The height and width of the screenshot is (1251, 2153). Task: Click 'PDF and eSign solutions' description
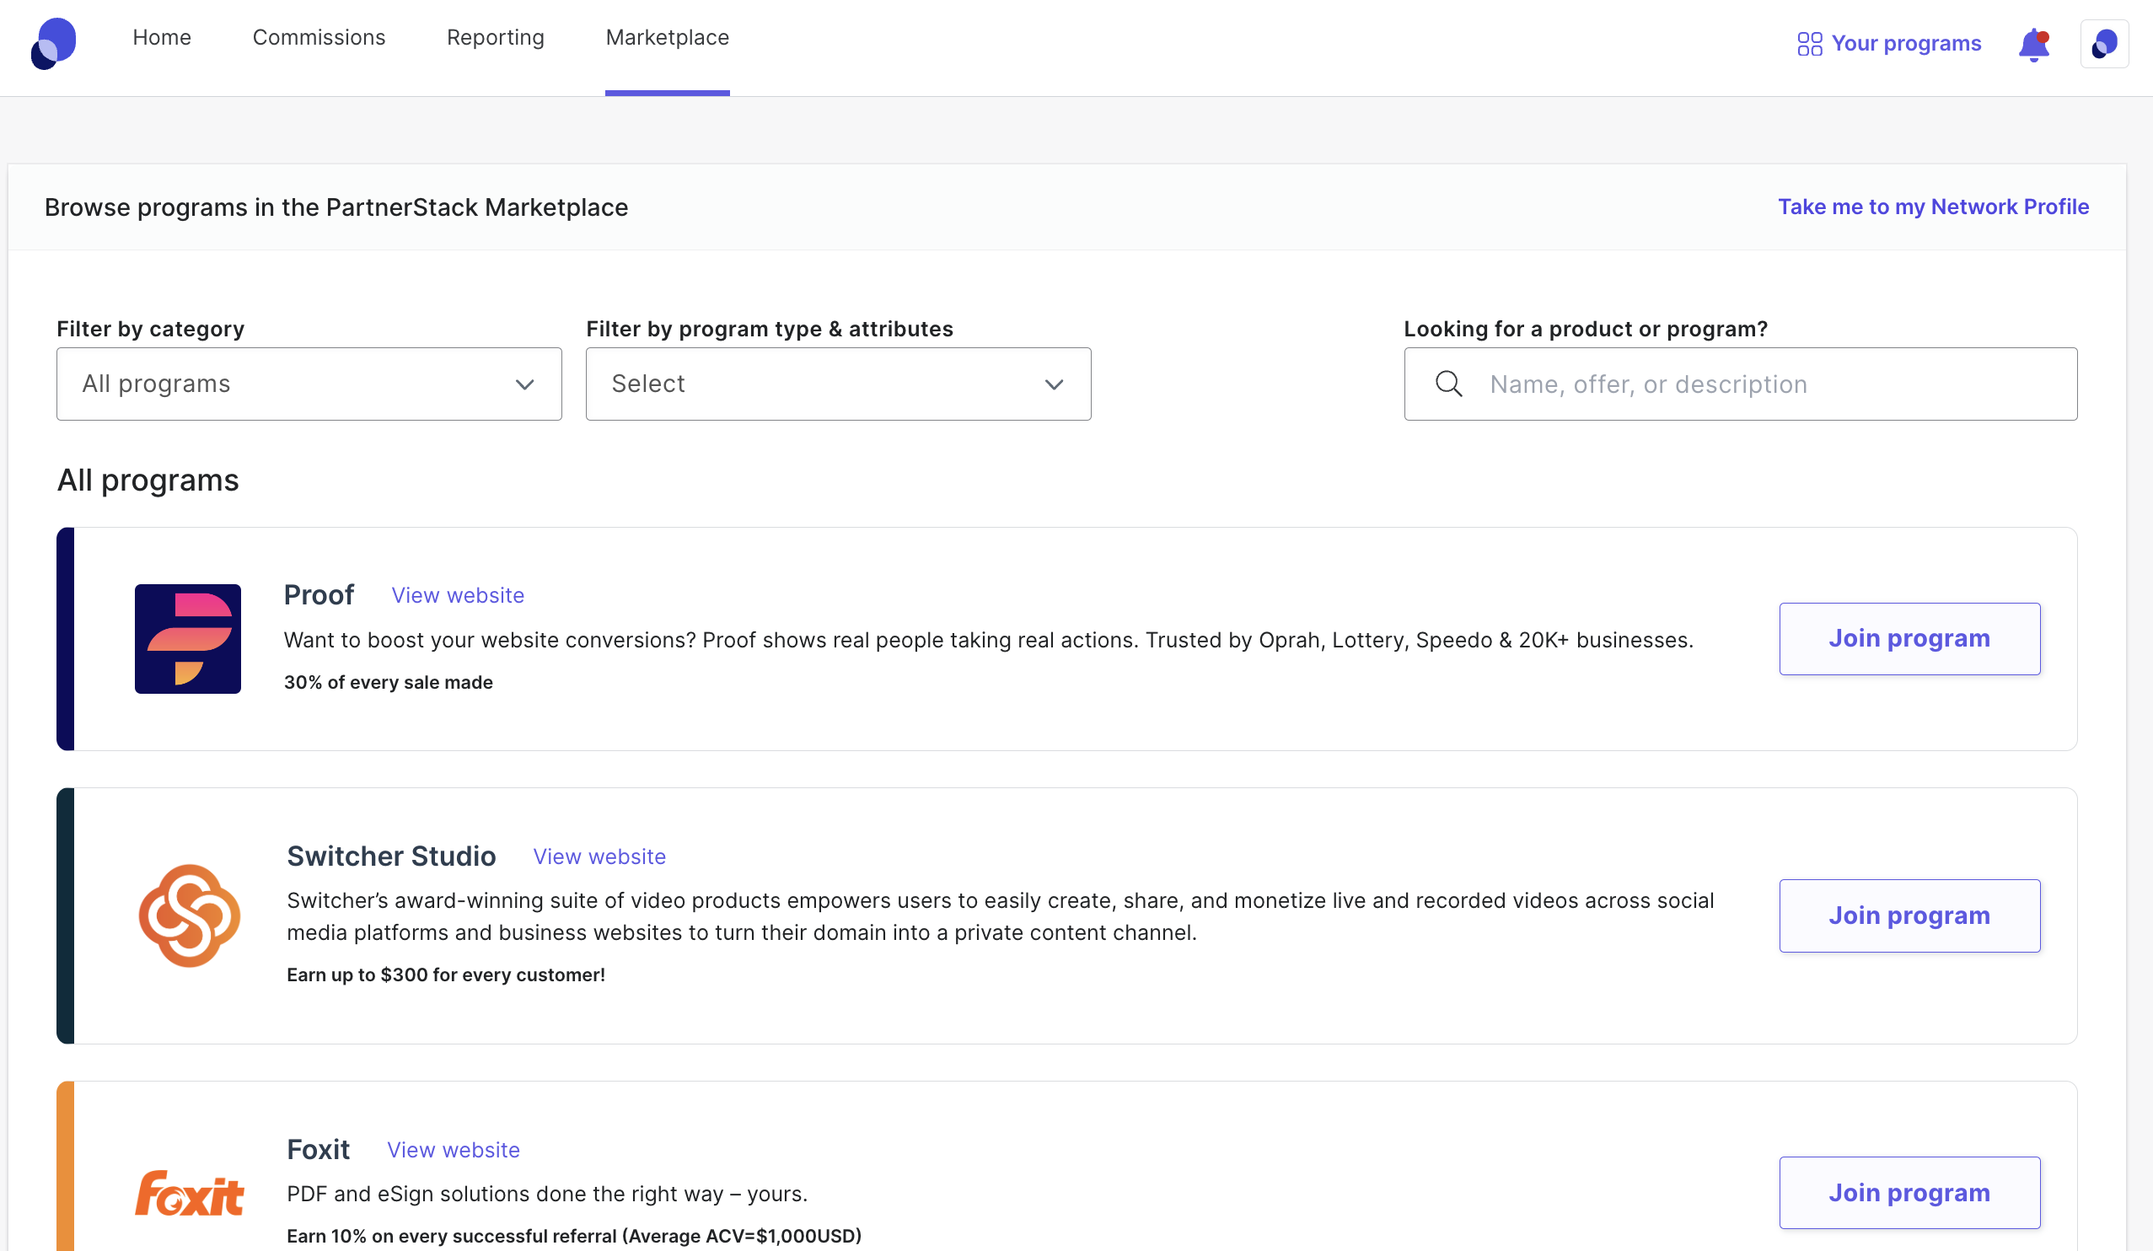tap(547, 1194)
